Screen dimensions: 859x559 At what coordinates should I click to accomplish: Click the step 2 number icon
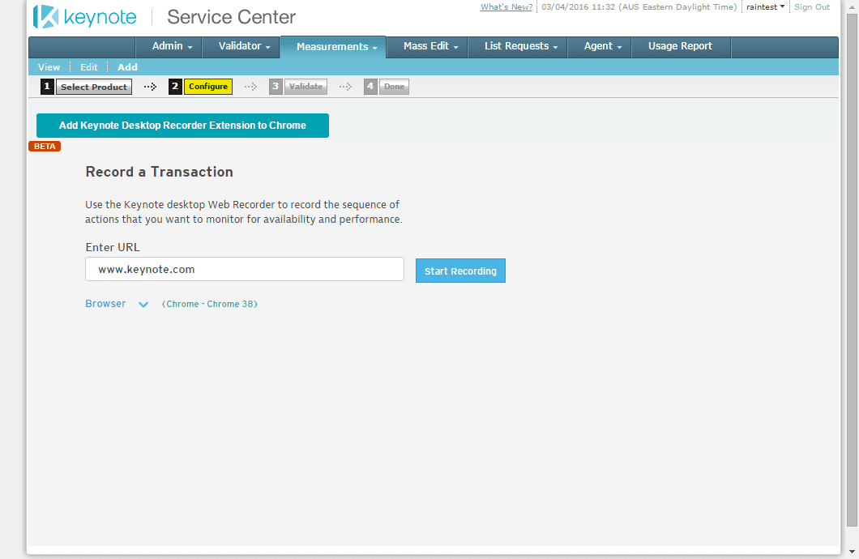point(175,87)
